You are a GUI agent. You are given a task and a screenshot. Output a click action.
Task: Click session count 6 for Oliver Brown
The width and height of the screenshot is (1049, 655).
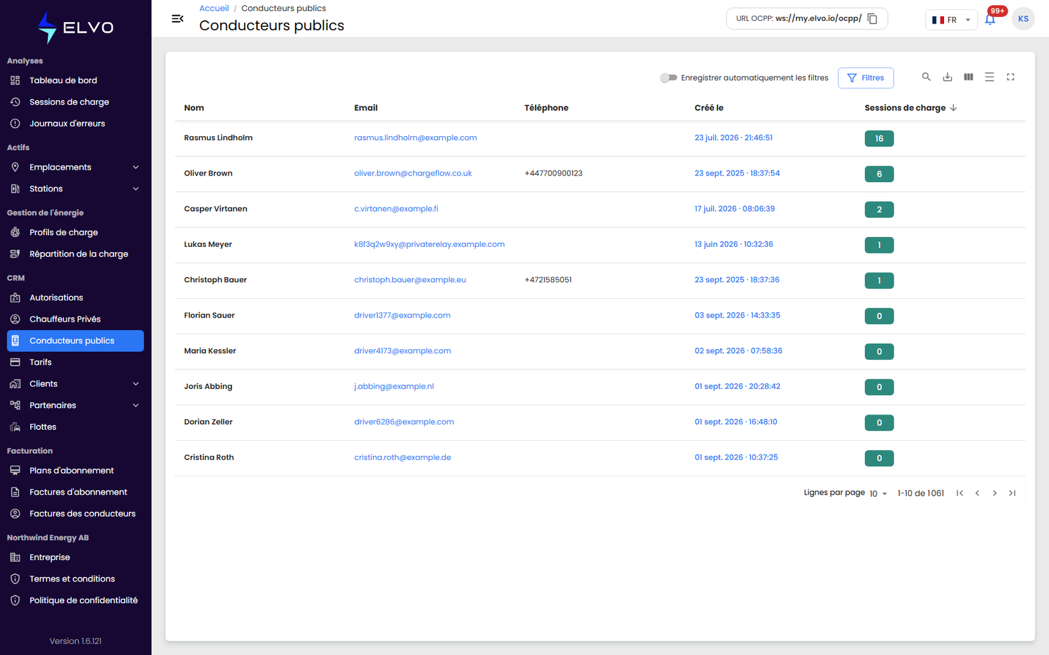click(879, 174)
